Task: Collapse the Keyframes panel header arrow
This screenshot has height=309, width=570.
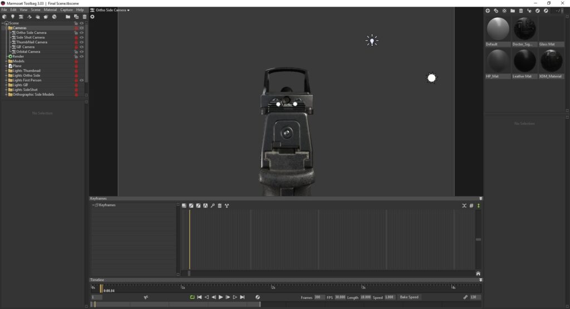Action: (x=480, y=199)
